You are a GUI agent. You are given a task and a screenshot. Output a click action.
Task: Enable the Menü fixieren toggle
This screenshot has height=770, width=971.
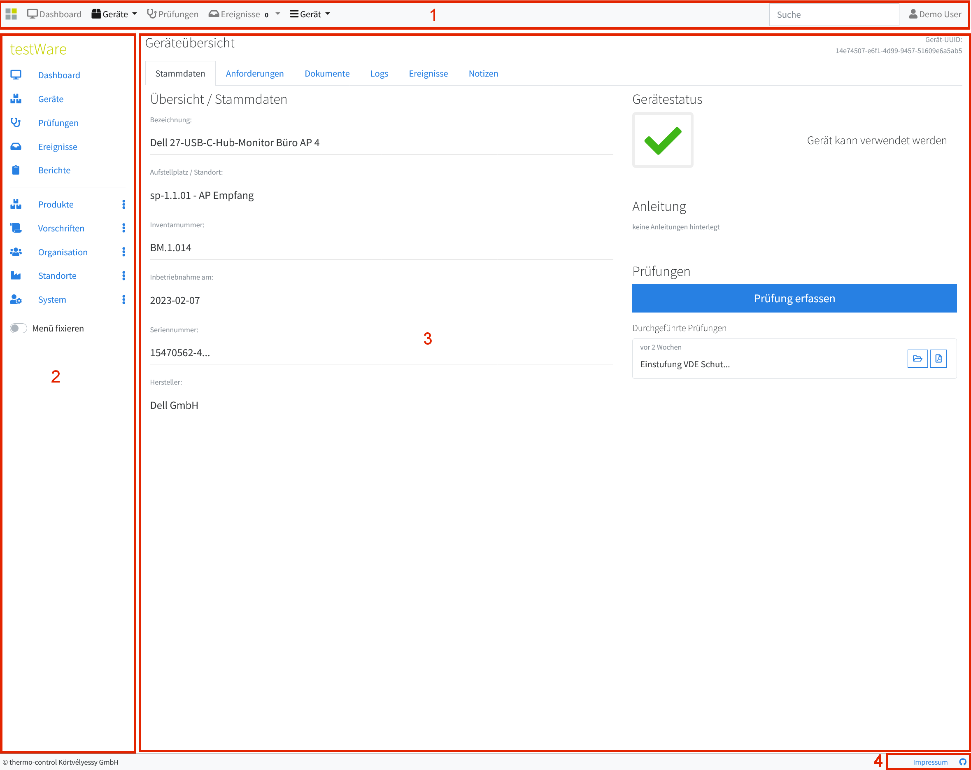click(19, 328)
